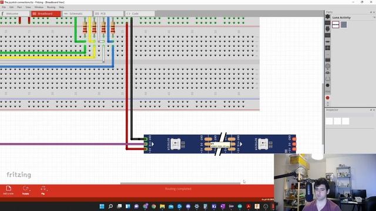Open the Help menu

tap(61, 7)
